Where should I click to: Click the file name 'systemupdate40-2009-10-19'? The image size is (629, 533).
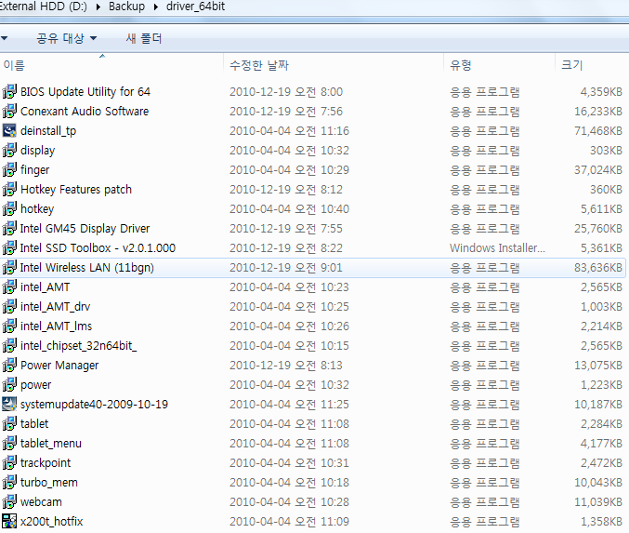click(x=94, y=404)
